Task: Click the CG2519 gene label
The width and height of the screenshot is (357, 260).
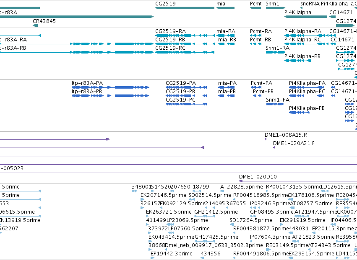Action: point(165,4)
